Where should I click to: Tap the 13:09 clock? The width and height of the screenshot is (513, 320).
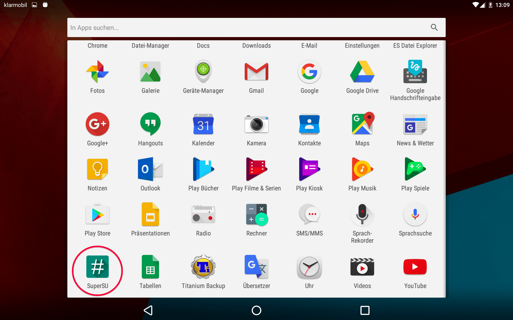(503, 5)
